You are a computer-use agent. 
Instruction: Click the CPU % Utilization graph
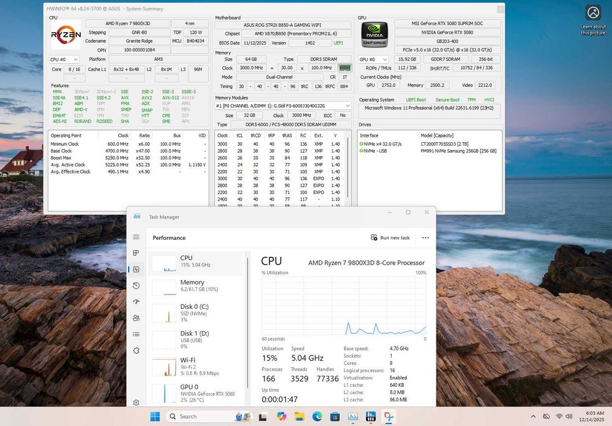pyautogui.click(x=344, y=306)
